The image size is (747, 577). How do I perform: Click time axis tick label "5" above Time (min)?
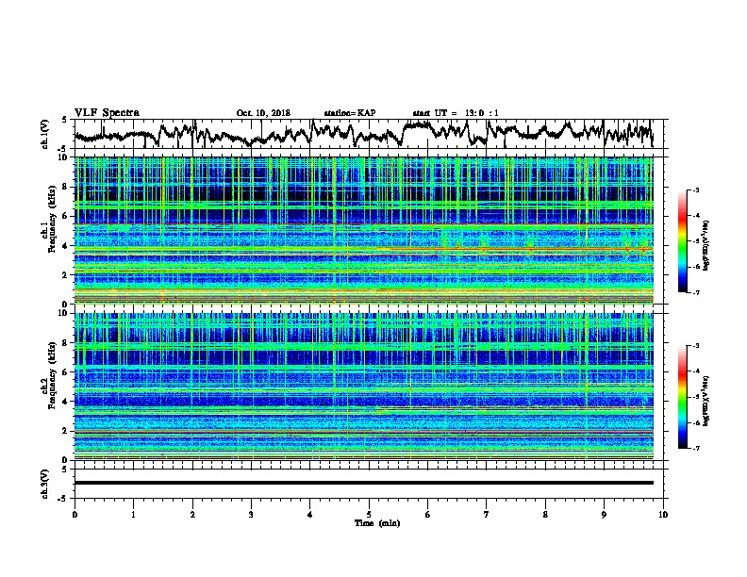pyautogui.click(x=369, y=515)
